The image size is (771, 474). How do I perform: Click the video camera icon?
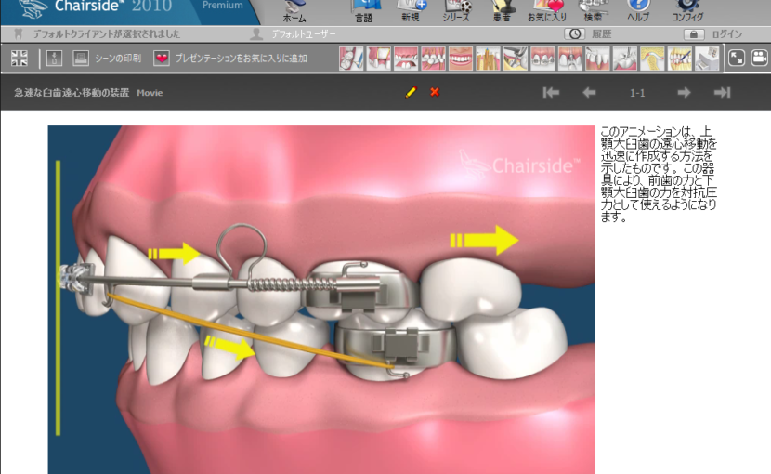[x=760, y=58]
